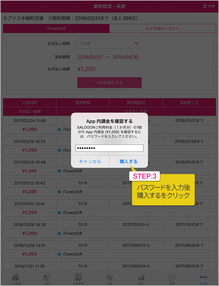The height and width of the screenshot is (286, 219).
Task: Open the 質問 chat bubble icon
Action: point(172,277)
